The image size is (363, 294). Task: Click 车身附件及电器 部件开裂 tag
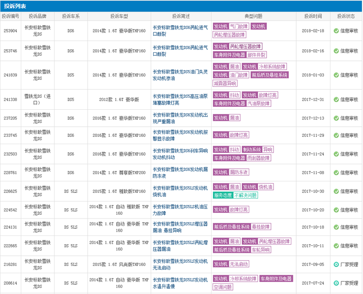pyautogui.click(x=240, y=55)
